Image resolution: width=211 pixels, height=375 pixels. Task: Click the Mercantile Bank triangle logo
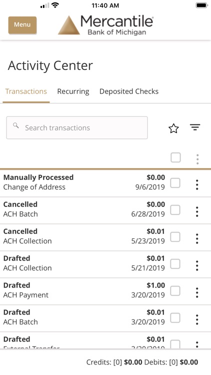click(69, 25)
